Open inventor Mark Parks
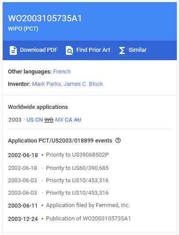The image size is (179, 235). coord(46,84)
